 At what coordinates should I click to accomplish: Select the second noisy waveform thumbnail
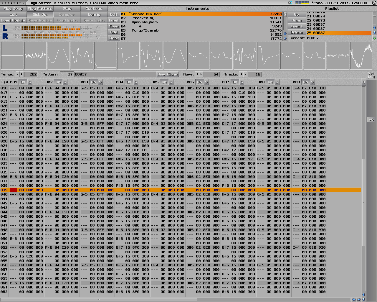35,55
